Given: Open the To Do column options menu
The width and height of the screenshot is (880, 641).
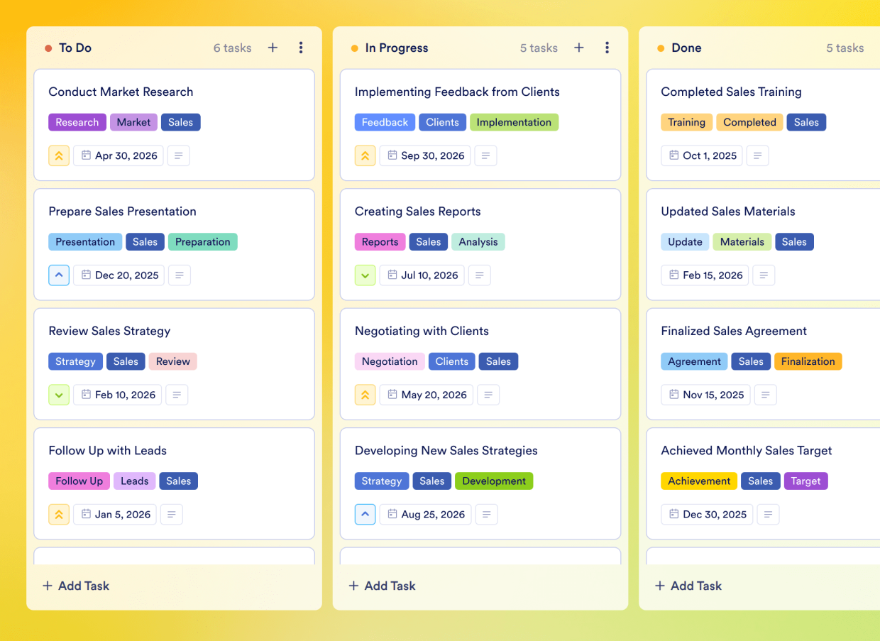Looking at the screenshot, I should tap(301, 48).
